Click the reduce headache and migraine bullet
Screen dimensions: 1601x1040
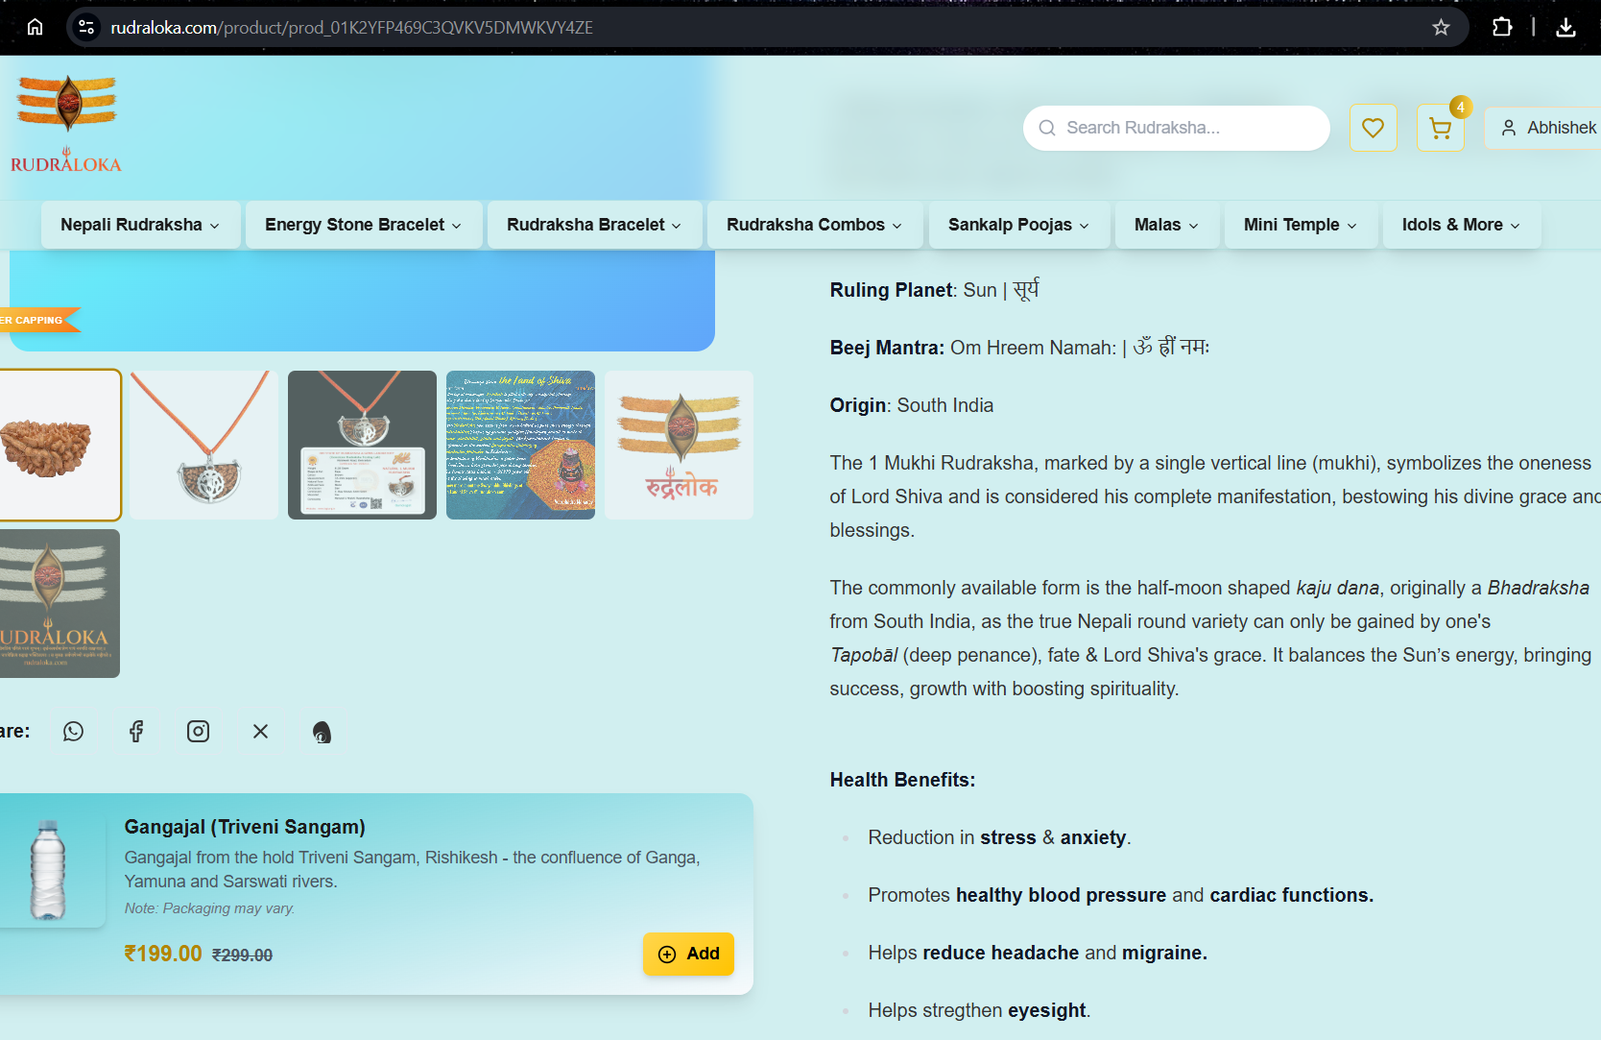point(1038,953)
